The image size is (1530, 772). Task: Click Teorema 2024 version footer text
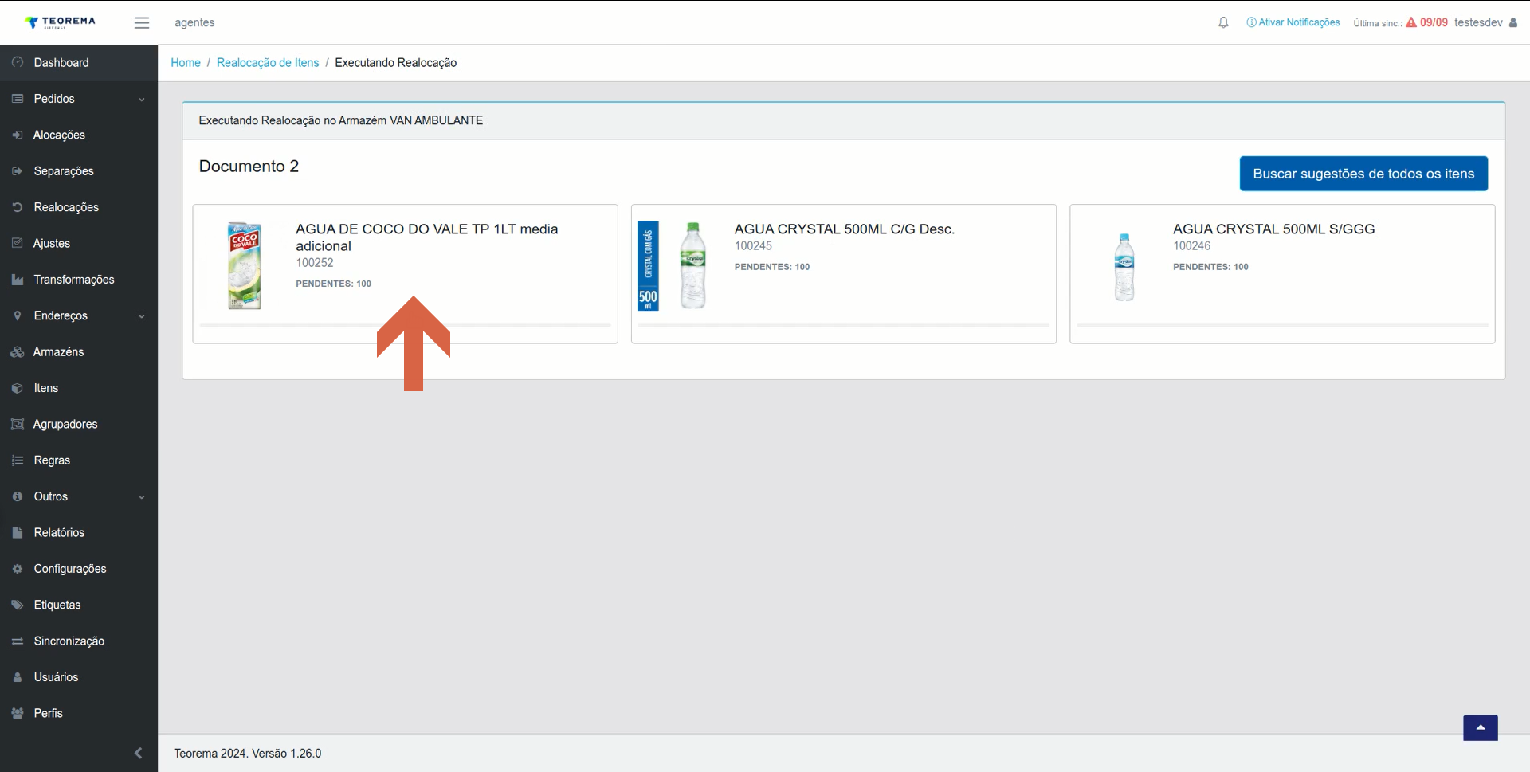tap(248, 754)
